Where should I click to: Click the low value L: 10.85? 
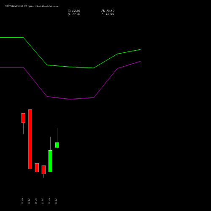(108, 14)
